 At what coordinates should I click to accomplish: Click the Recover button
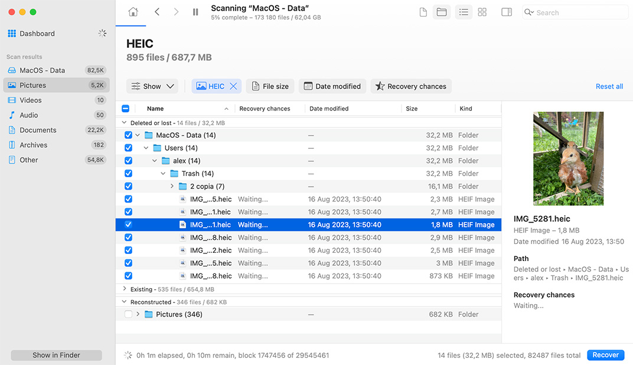pyautogui.click(x=605, y=355)
